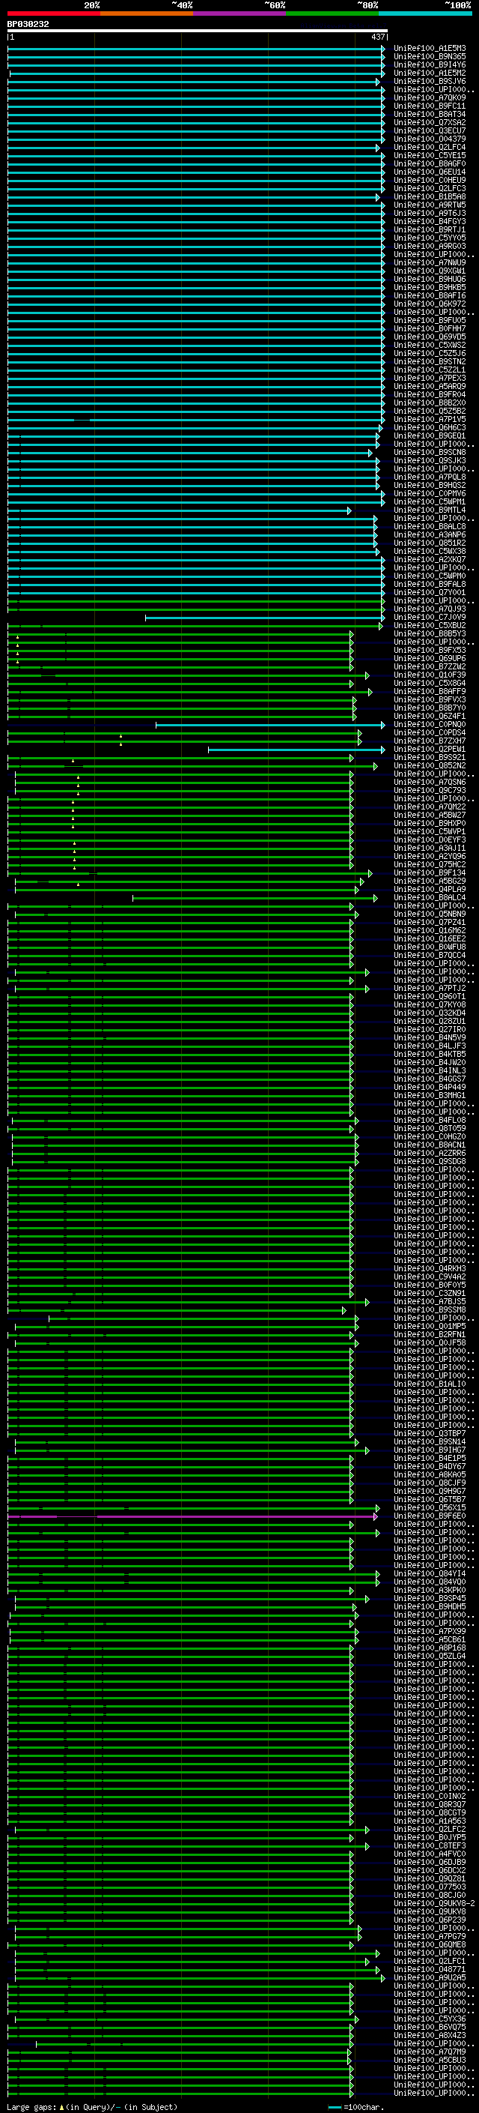
Task: Click the cyan ~100% identity color segment
Action: point(425,14)
